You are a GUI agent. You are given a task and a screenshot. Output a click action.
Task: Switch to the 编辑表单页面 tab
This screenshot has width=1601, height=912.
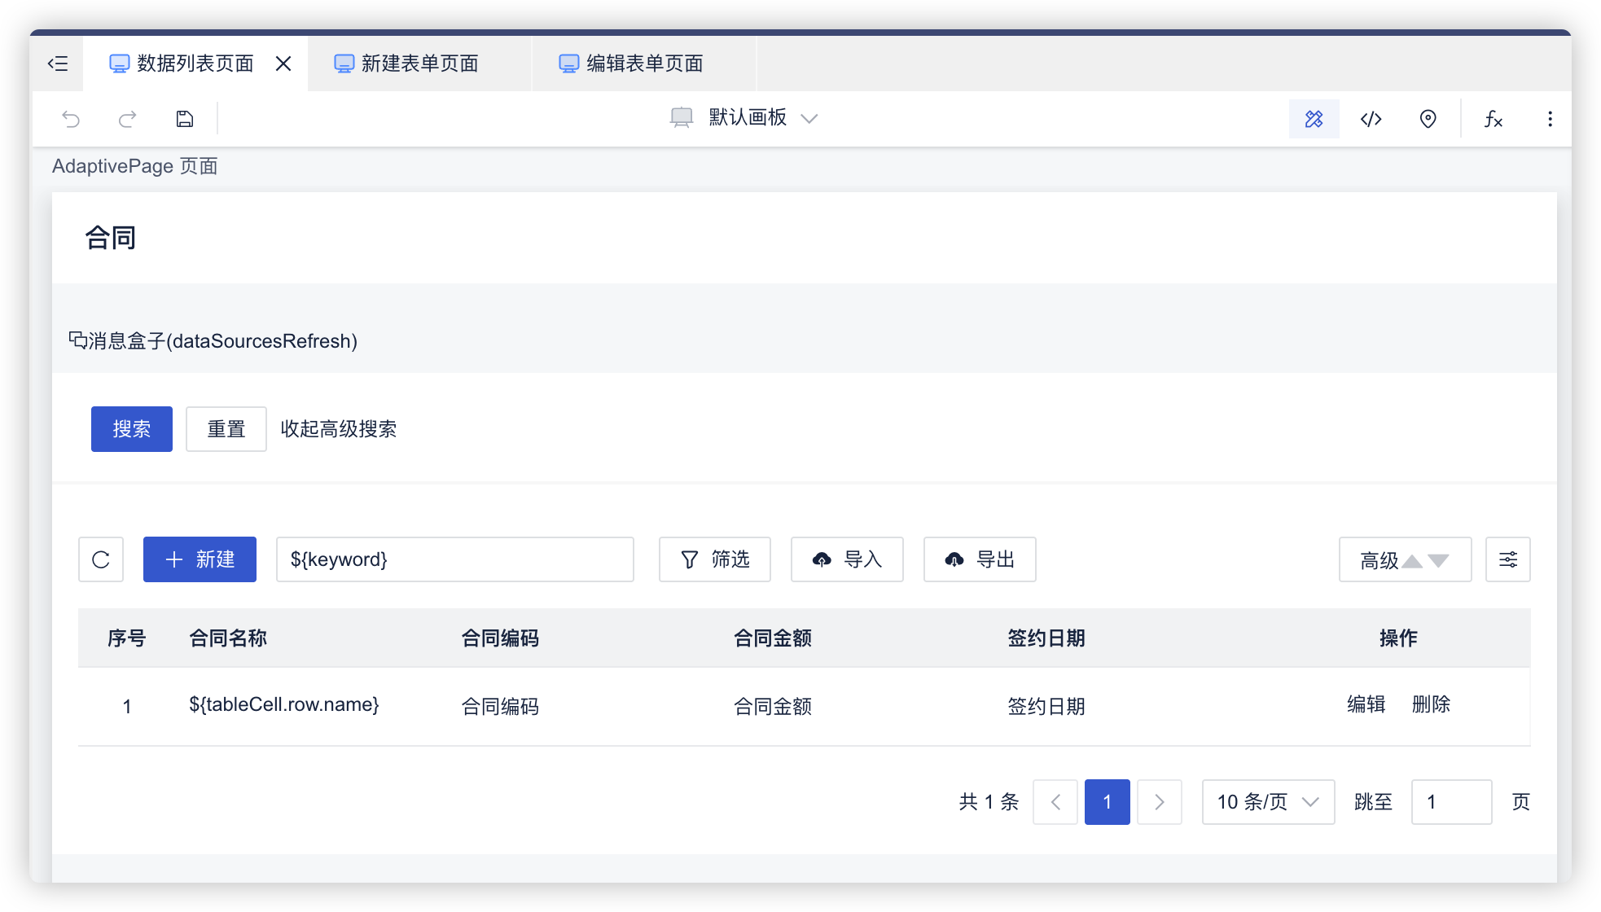[x=643, y=63]
